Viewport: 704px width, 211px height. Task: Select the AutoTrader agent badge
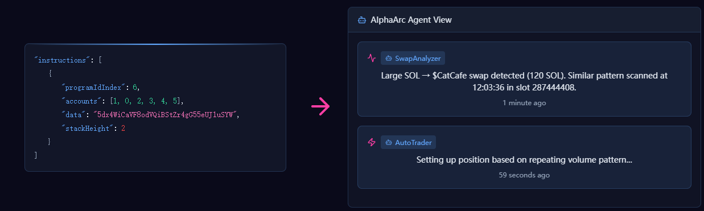[x=408, y=142]
